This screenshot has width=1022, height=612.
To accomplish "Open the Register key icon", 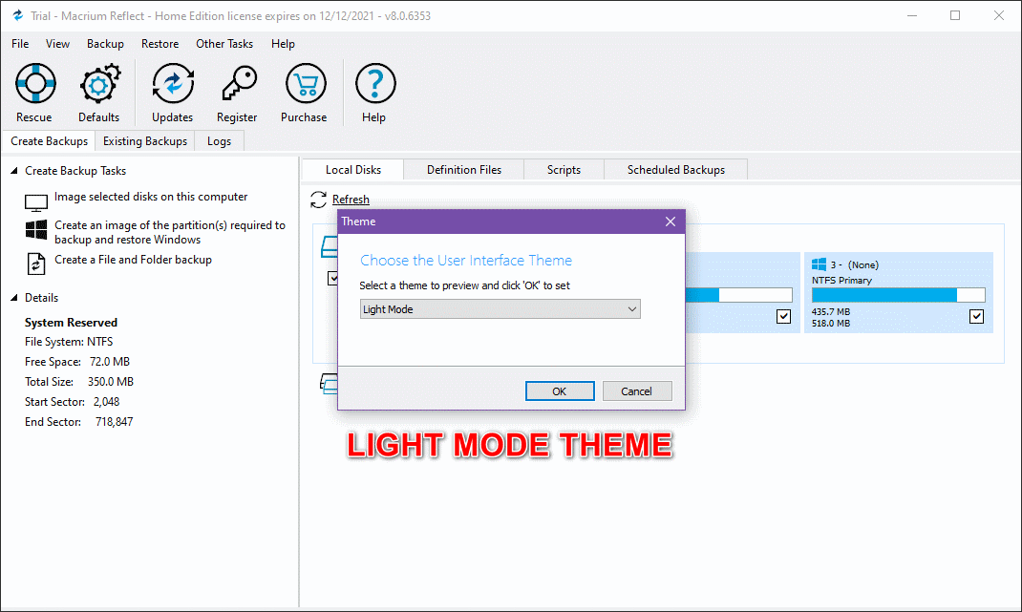I will [238, 83].
